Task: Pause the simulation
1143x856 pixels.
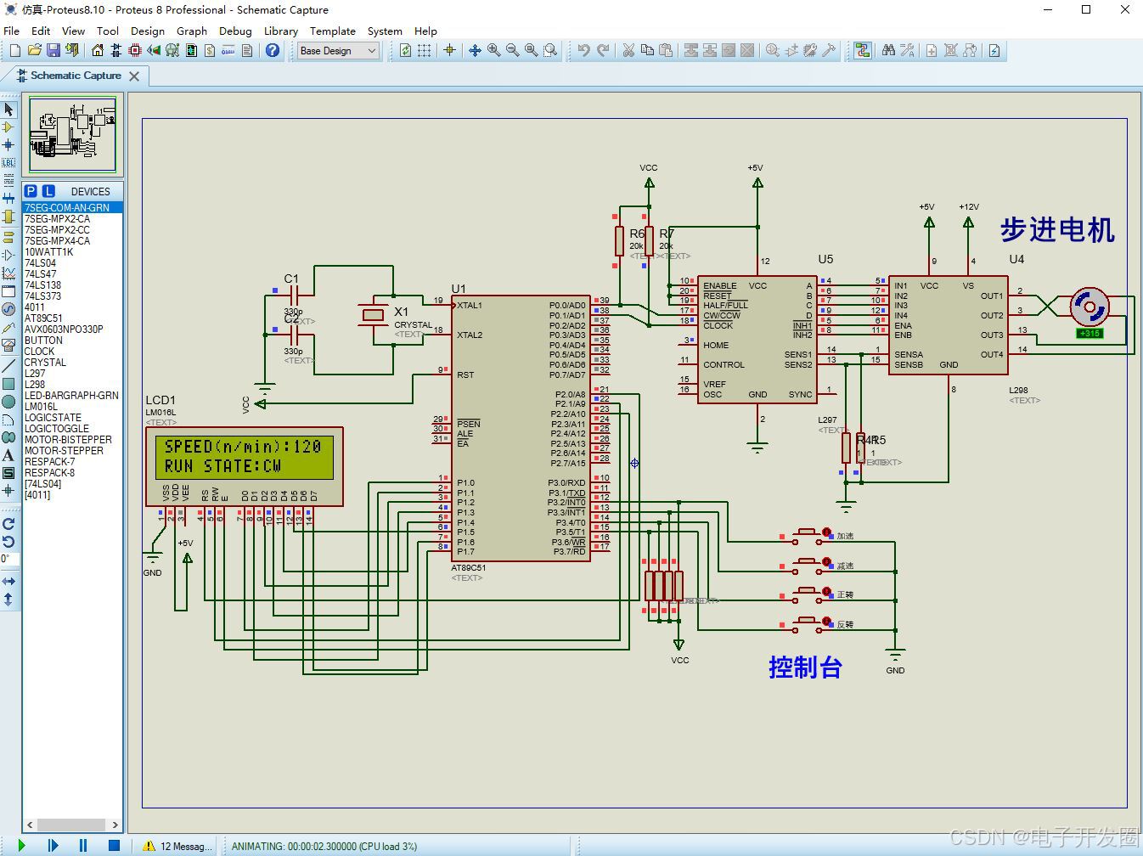Action: (83, 846)
